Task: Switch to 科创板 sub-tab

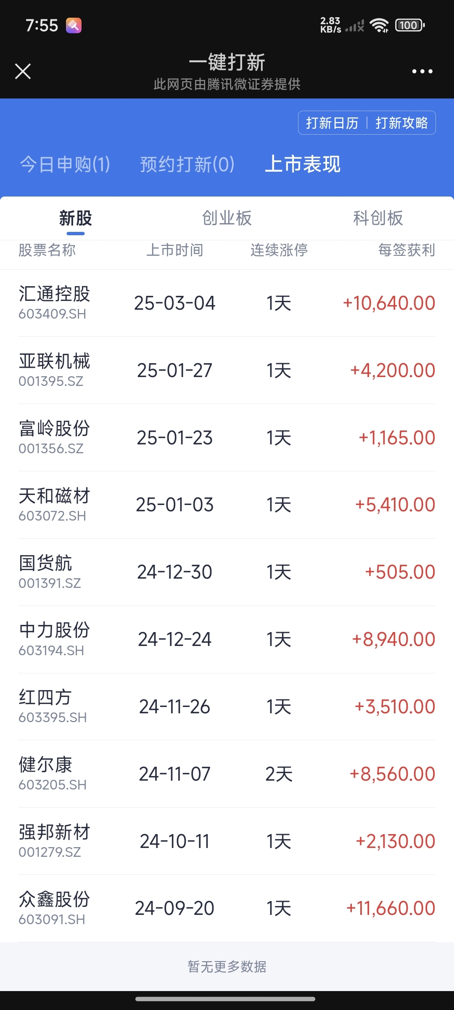Action: (x=378, y=218)
